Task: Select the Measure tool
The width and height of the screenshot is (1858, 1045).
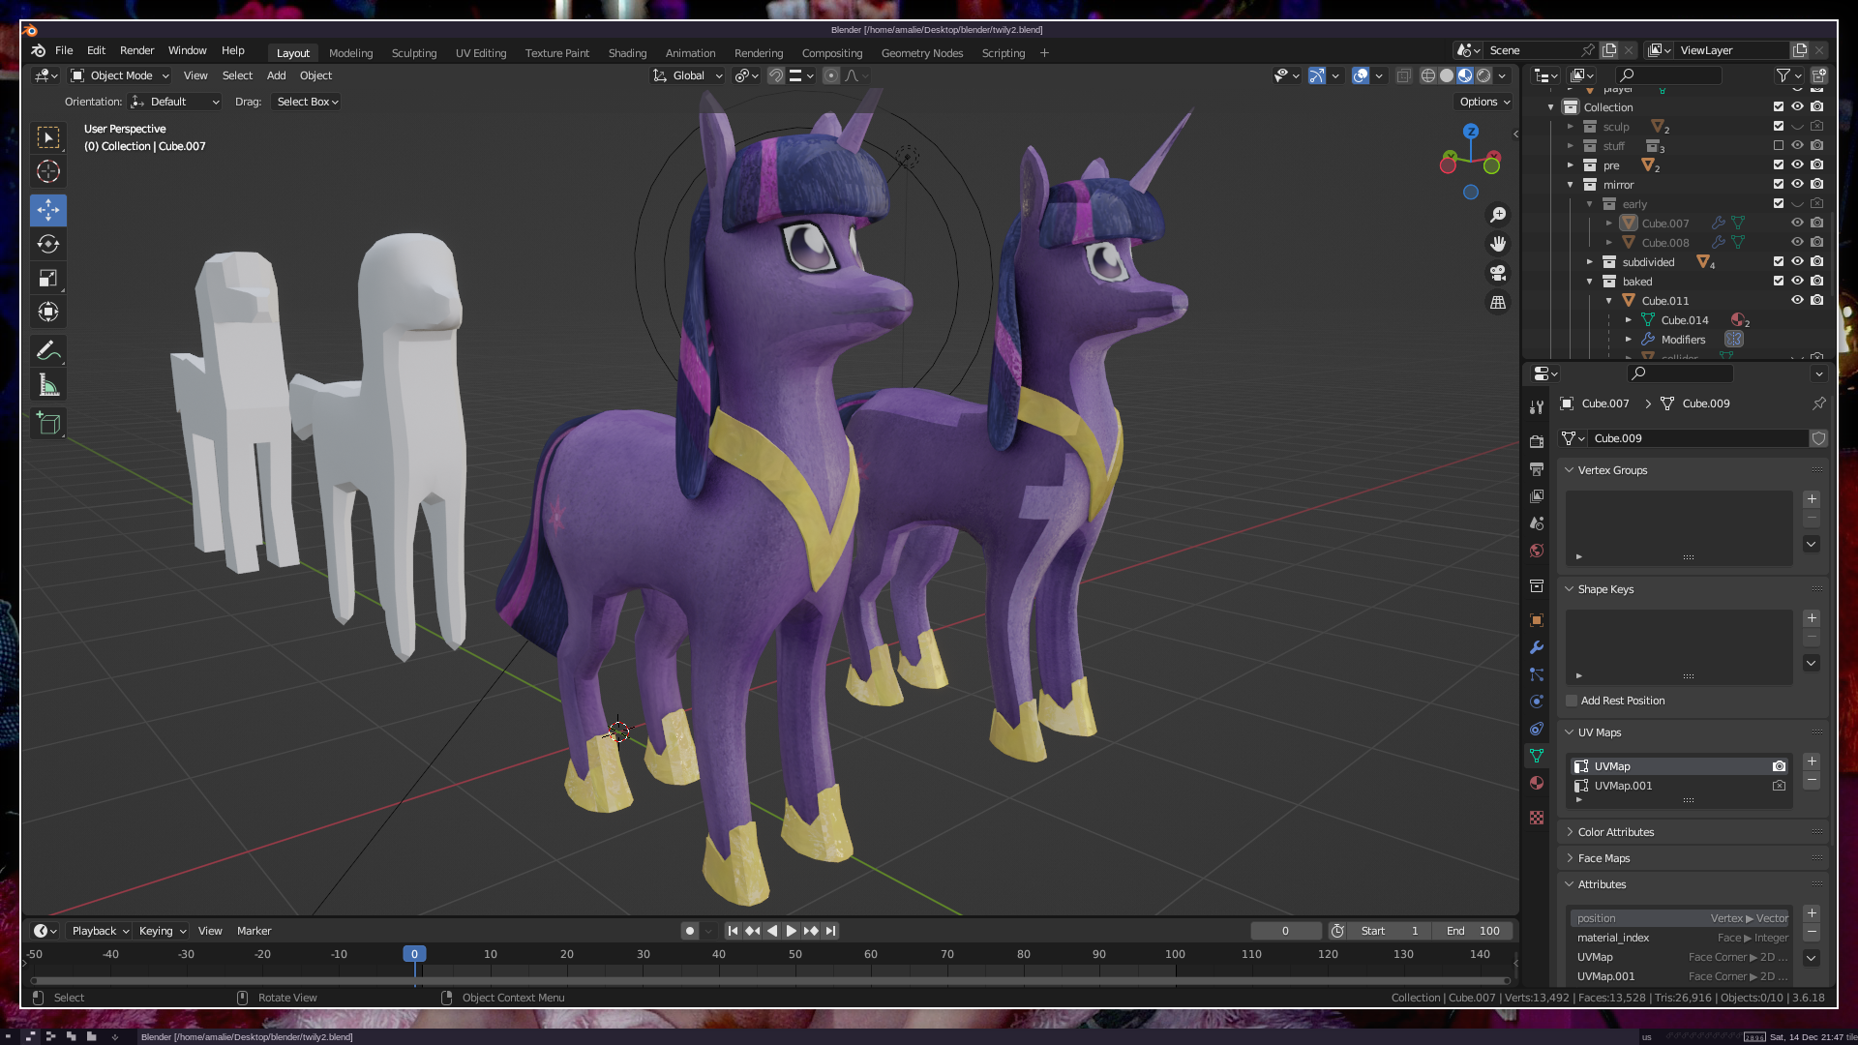Action: pyautogui.click(x=48, y=386)
